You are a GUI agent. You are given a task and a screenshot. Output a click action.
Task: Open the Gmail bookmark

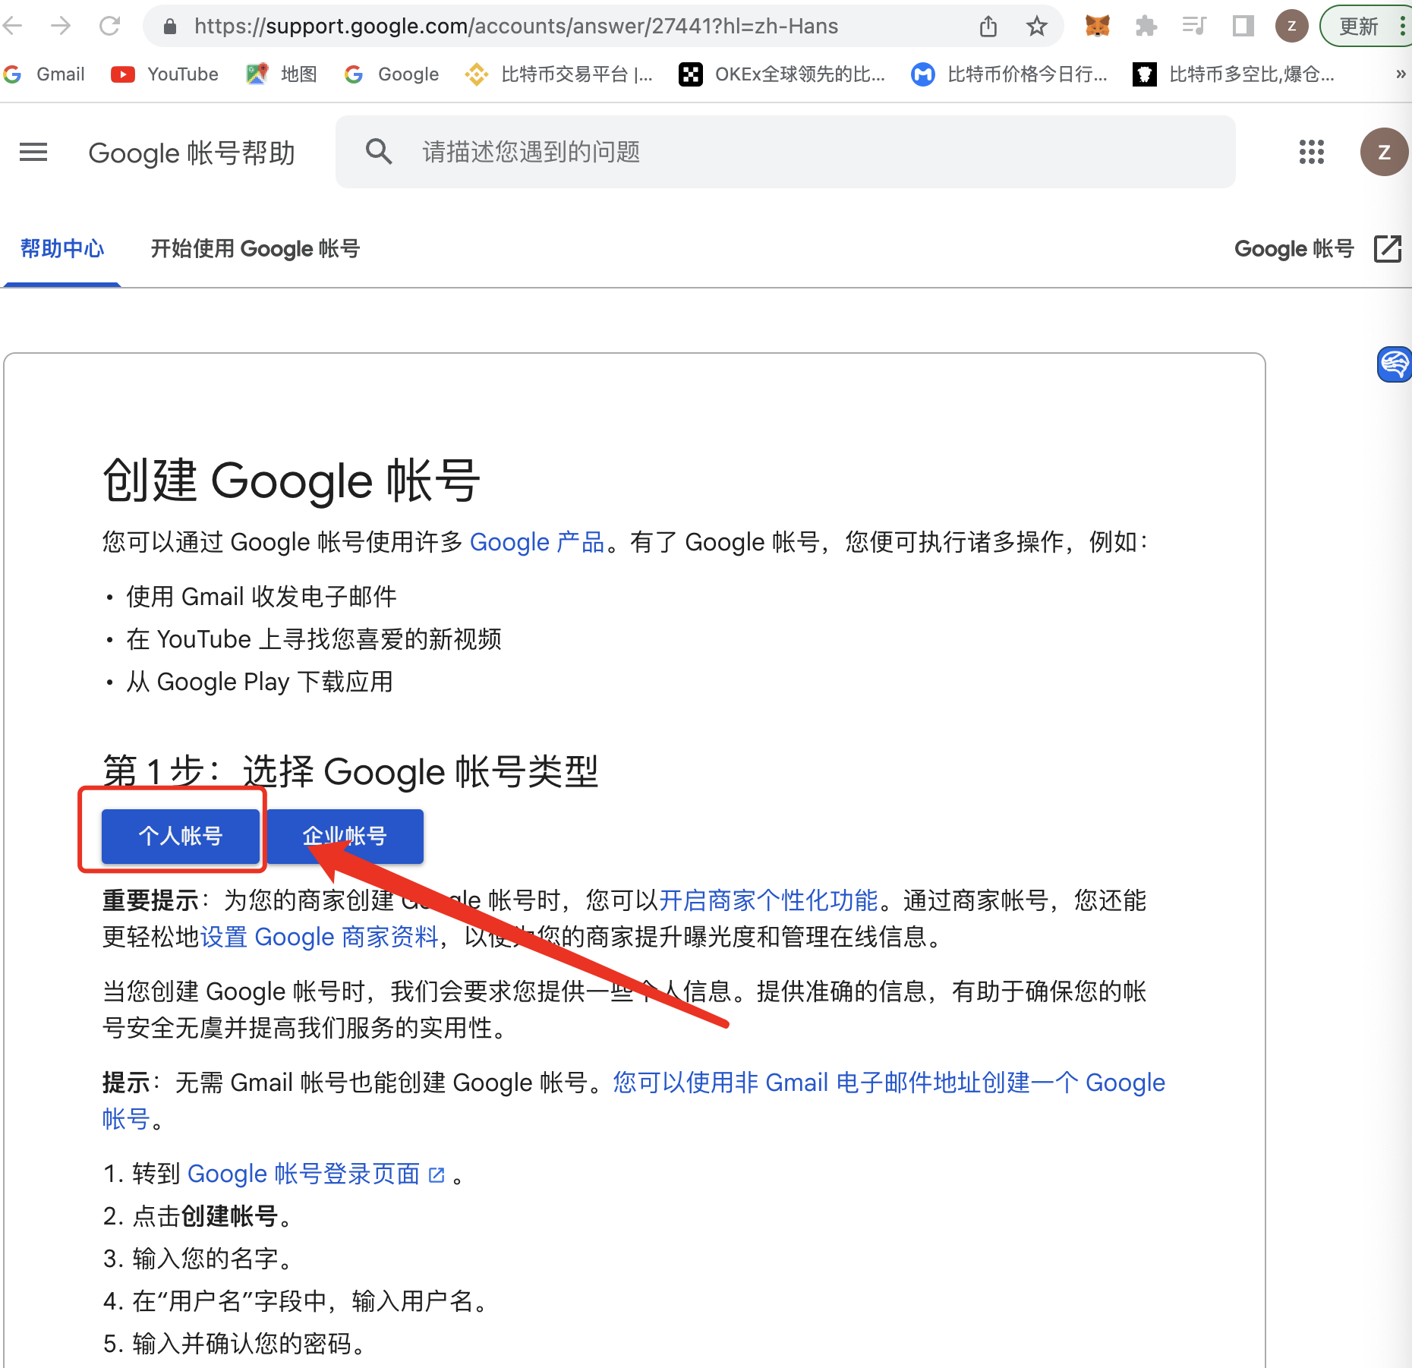(x=44, y=74)
